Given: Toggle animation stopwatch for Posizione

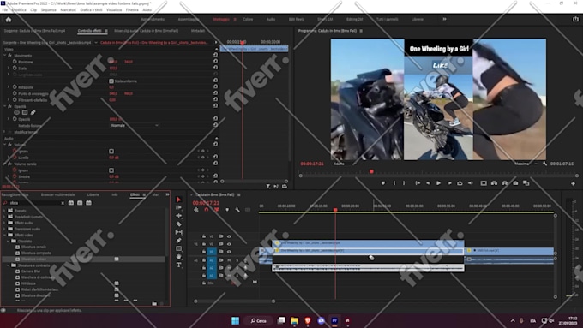Looking at the screenshot, I should [x=15, y=62].
